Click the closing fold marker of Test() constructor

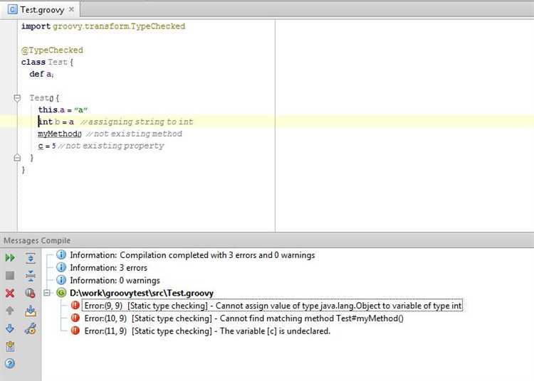point(17,158)
